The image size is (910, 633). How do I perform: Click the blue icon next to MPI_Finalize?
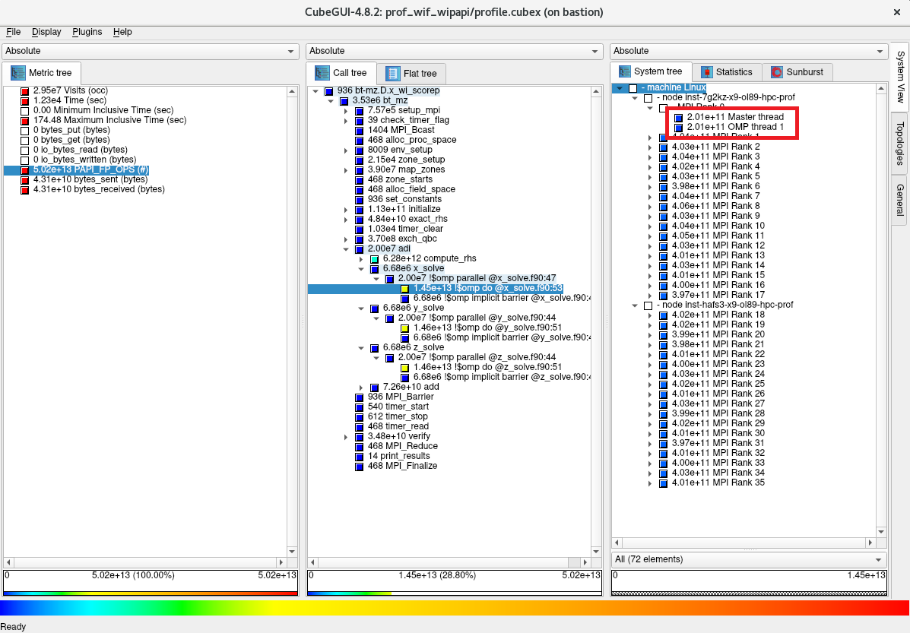coord(360,466)
